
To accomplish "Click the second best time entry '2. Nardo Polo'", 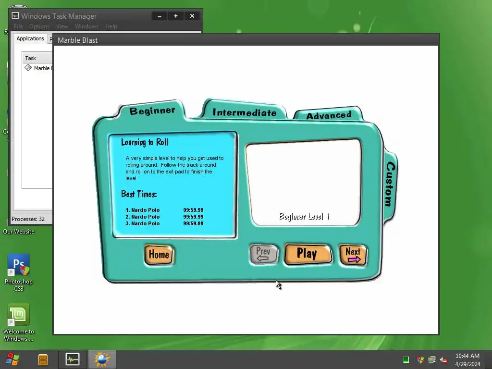I will tap(164, 217).
